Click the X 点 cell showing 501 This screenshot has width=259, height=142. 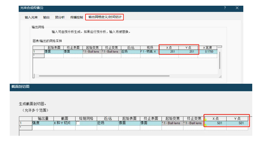(215, 123)
